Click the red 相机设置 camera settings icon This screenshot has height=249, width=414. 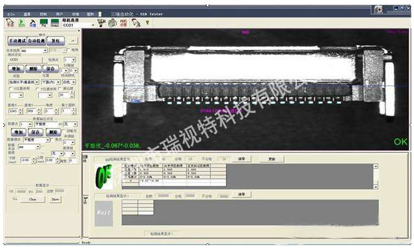[124, 23]
